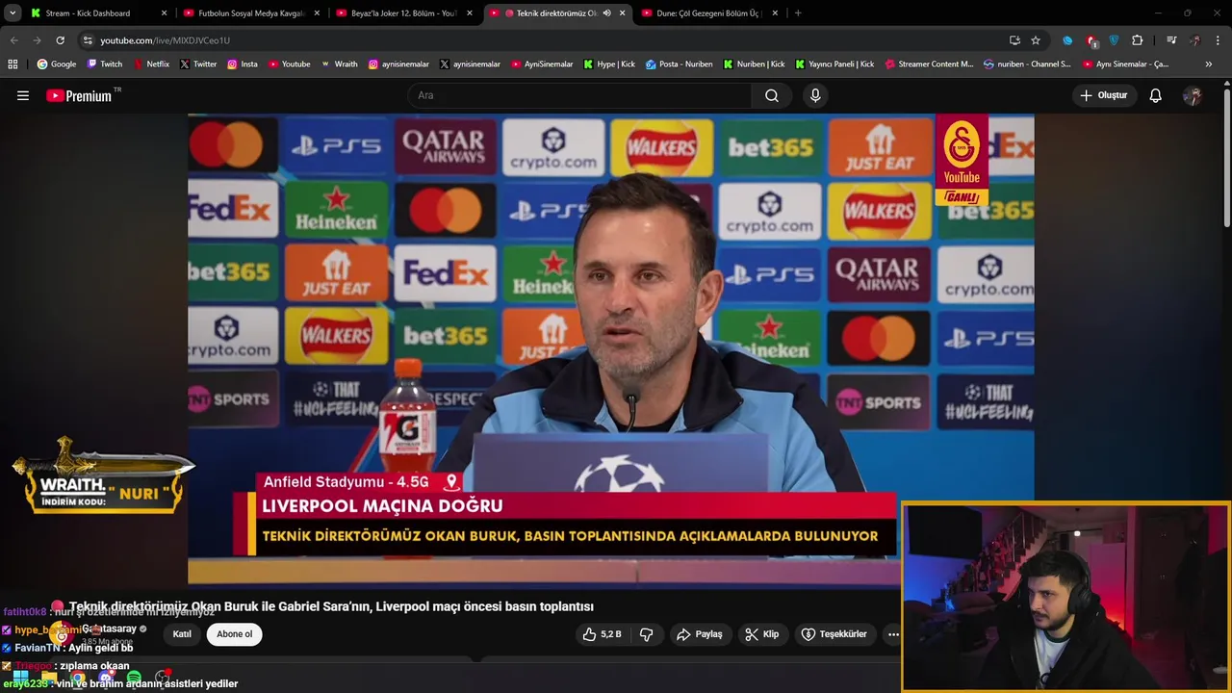
Task: Expand the hidden bookmarks overflow chevron
Action: (x=1209, y=64)
